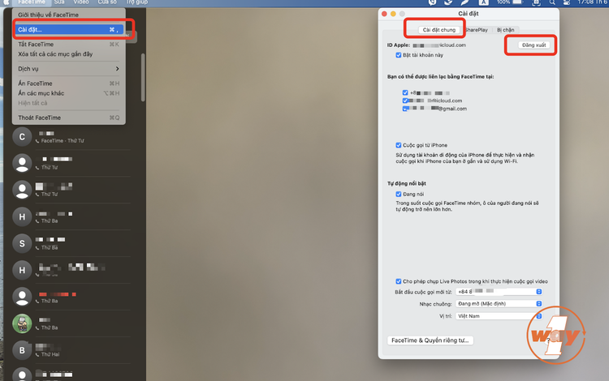Open the Control Center icon
Screen dimensions: 609x381
tap(567, 2)
